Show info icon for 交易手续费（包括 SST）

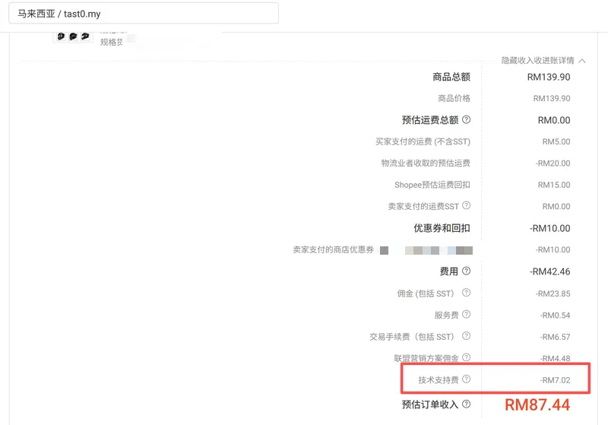(x=466, y=336)
